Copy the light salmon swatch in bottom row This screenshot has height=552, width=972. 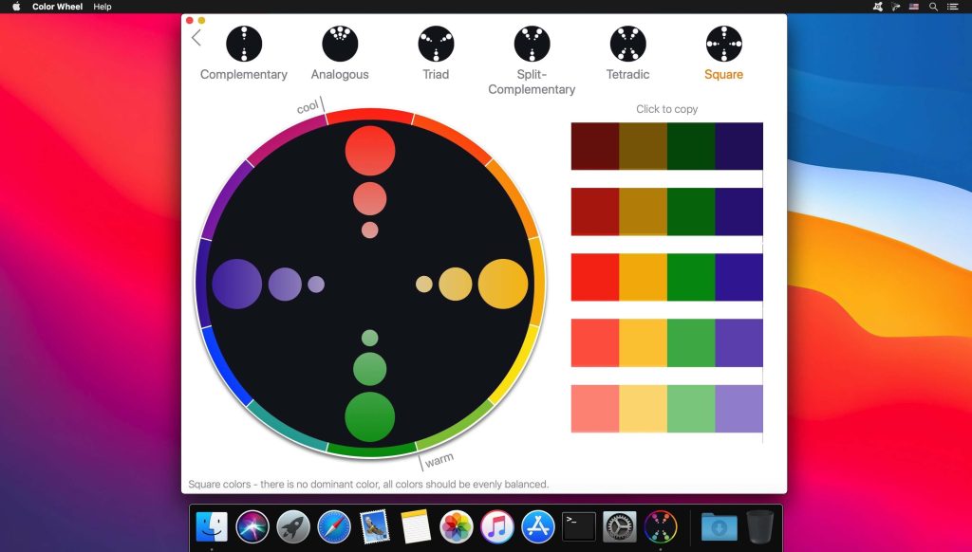(595, 408)
